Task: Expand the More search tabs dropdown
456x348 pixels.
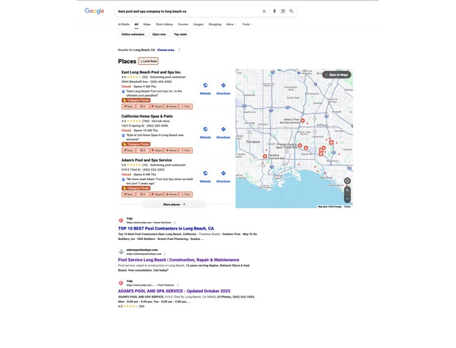Action: (x=231, y=25)
